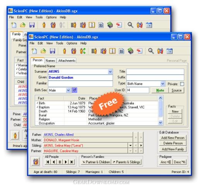Click list with person icon in front toolbar
The width and height of the screenshot is (202, 185).
tap(94, 51)
